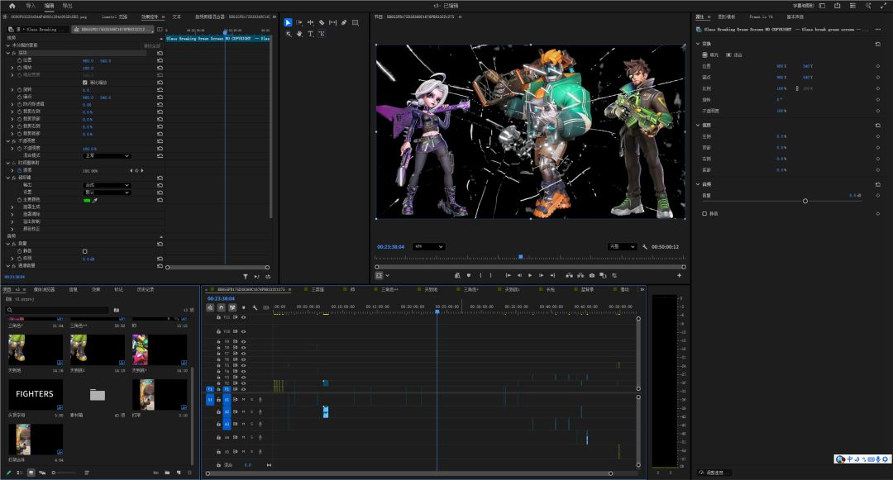
Task: Select the Rectangle shape tool
Action: click(x=356, y=23)
